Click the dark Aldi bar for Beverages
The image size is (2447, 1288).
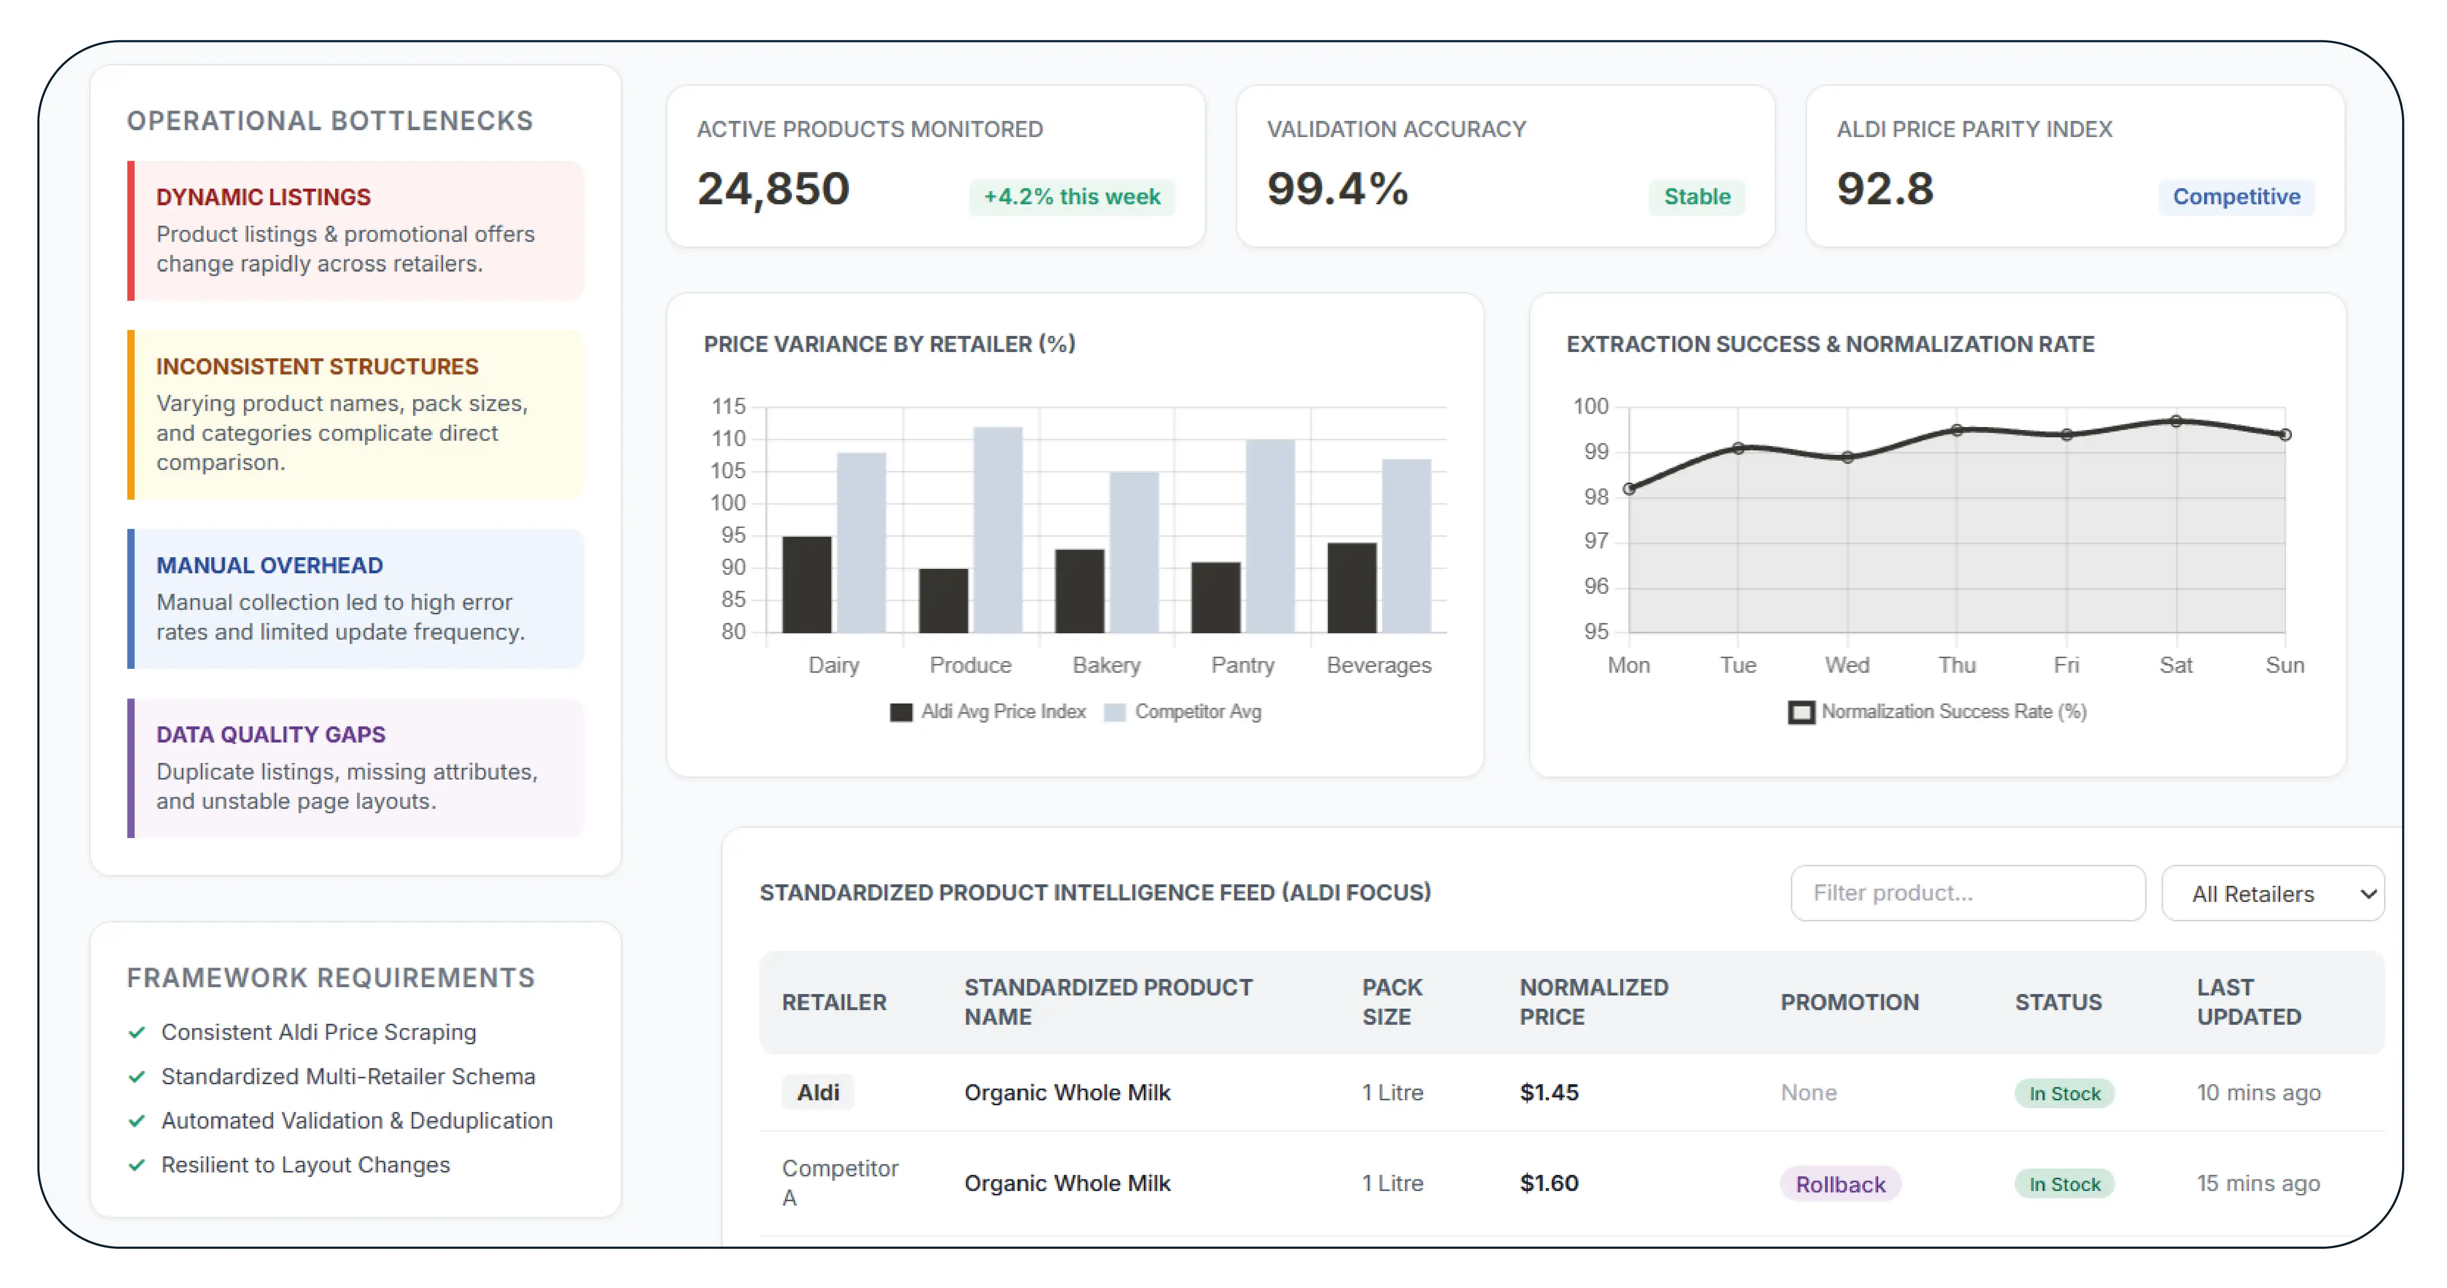(x=1352, y=587)
